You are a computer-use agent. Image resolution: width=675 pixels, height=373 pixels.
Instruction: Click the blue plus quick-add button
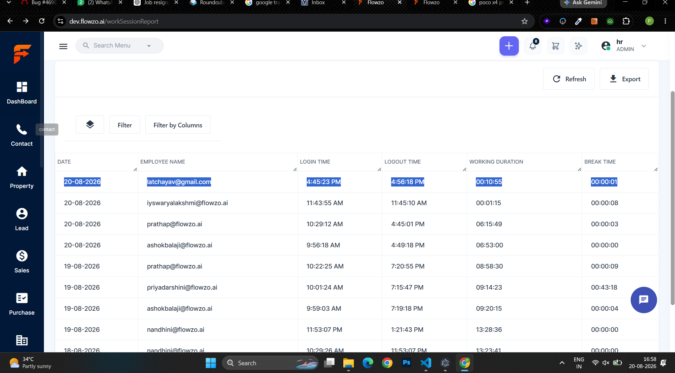coord(509,46)
